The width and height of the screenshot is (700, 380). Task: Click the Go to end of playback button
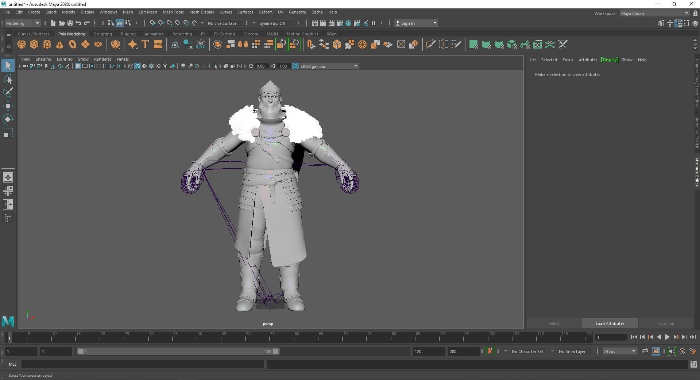click(692, 337)
